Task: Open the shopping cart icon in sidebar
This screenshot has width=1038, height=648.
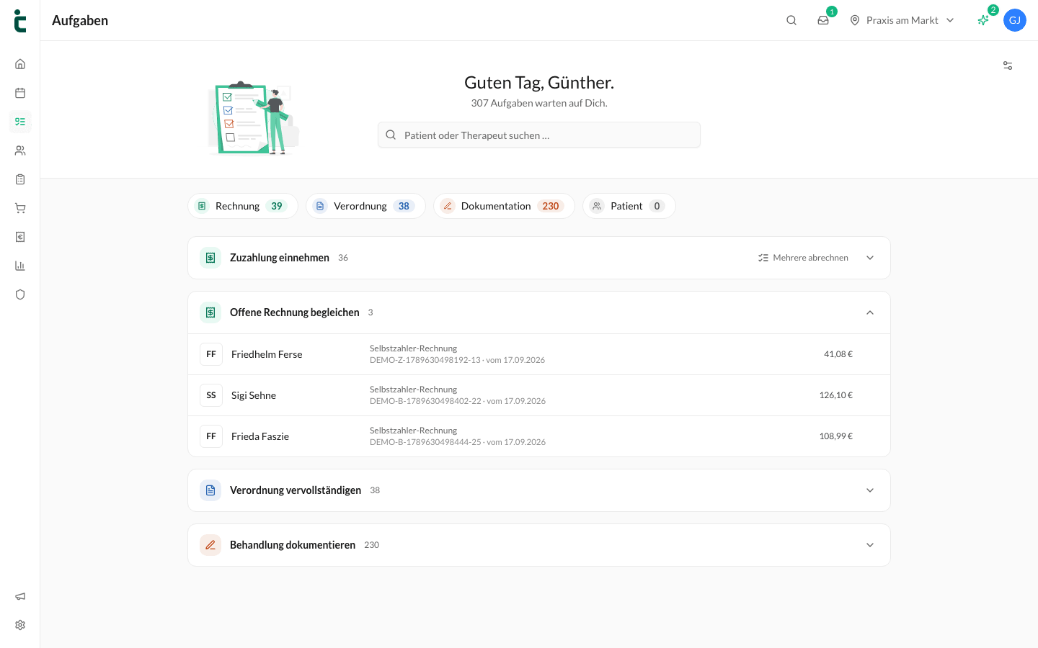Action: [x=20, y=208]
